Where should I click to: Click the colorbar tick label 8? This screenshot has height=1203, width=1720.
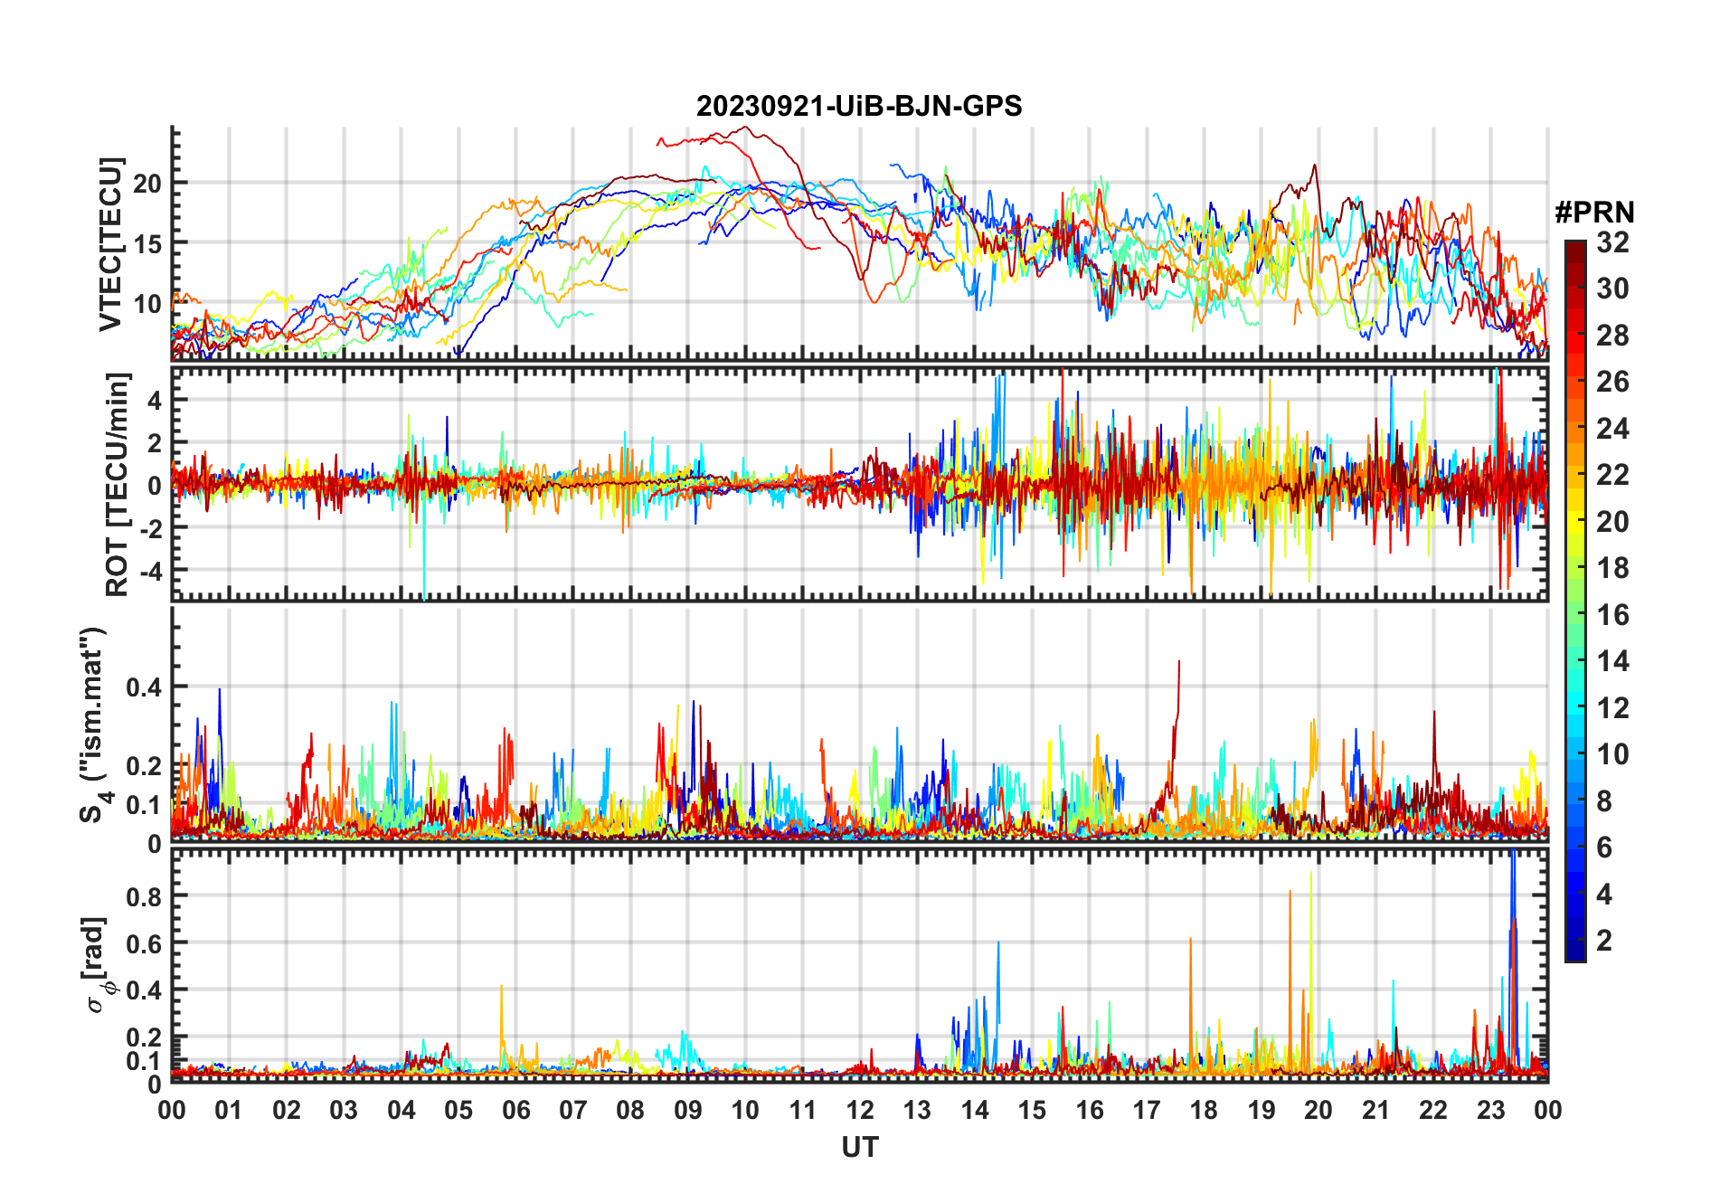point(1604,800)
